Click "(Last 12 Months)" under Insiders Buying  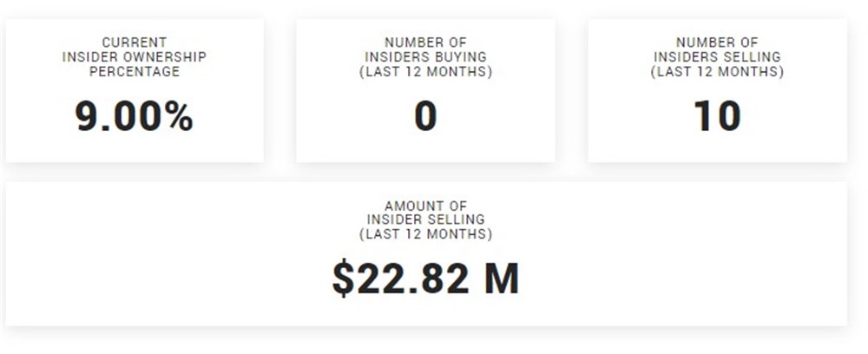425,72
